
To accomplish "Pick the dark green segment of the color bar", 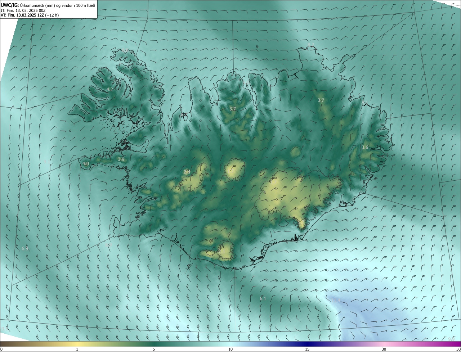I will click(x=154, y=344).
